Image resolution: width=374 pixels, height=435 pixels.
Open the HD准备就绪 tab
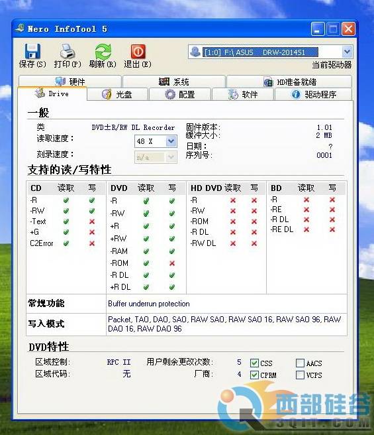pos(289,82)
